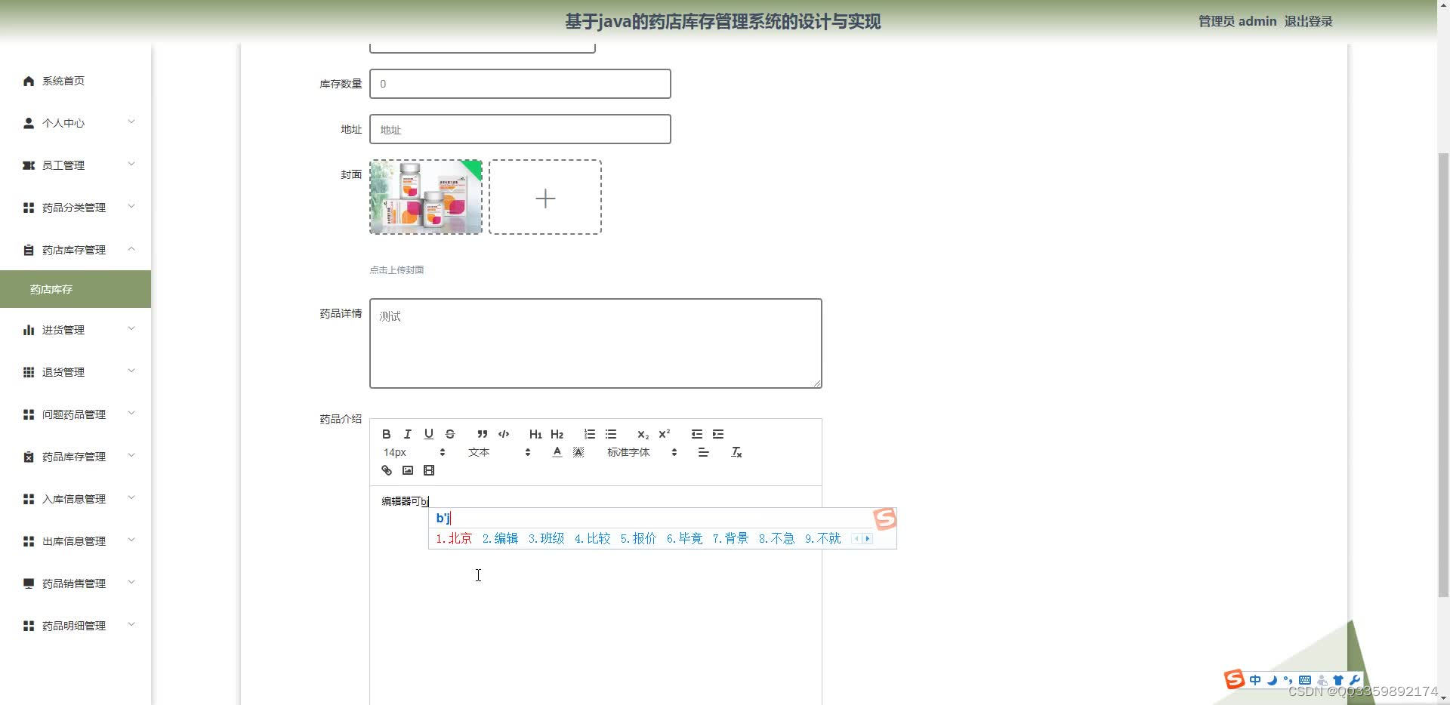Choose IME candidate 6 毕竟

(684, 538)
